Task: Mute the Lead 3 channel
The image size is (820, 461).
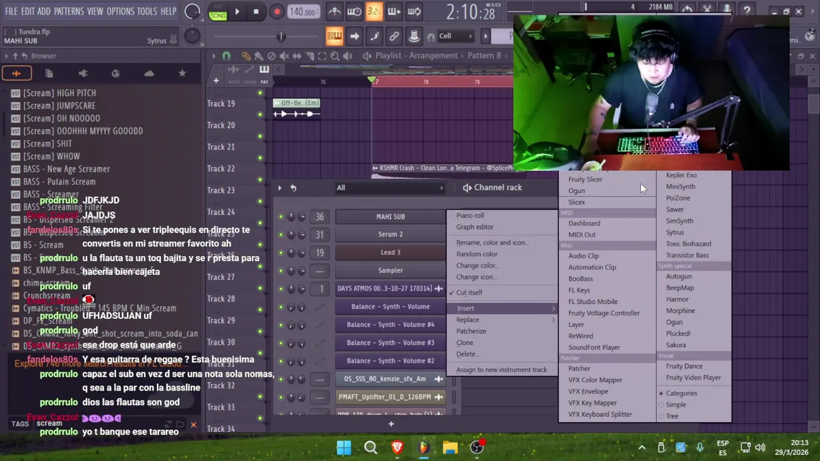Action: (x=281, y=253)
